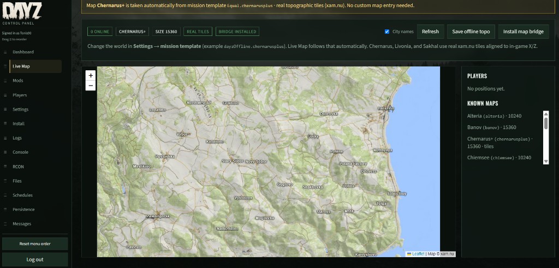Click the reorder handle beside Messages
559x268 pixels.
coord(5,224)
